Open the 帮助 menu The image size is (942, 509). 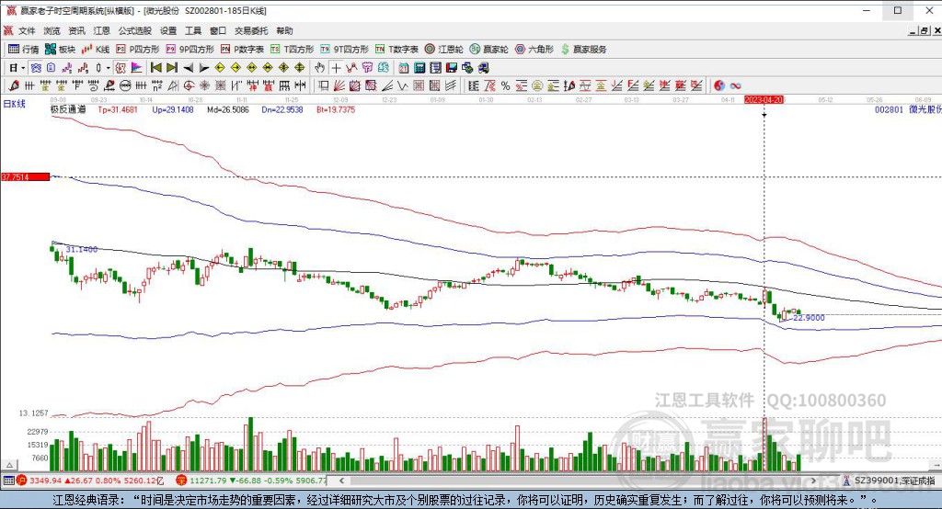(284, 30)
